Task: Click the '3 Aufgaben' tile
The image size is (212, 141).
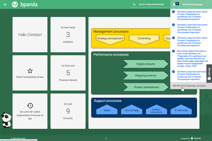Action: click(x=68, y=35)
